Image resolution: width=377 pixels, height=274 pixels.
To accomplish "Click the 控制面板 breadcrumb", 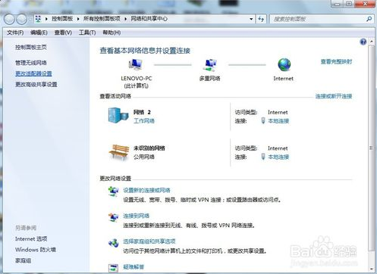I will point(62,19).
